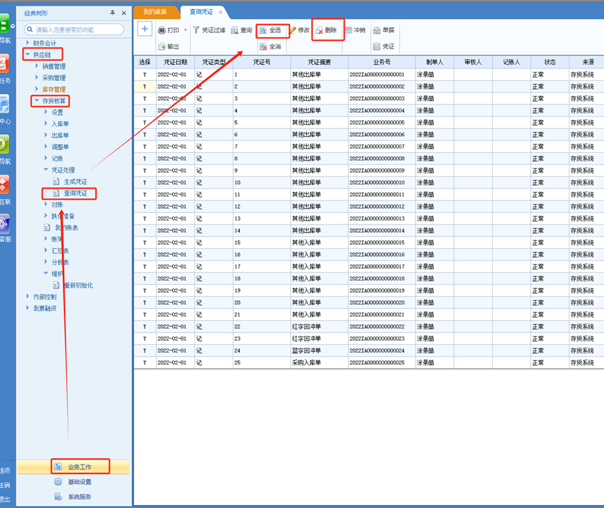The image size is (604, 508).
Task: Click the 冲销 reversal button
Action: [x=355, y=30]
